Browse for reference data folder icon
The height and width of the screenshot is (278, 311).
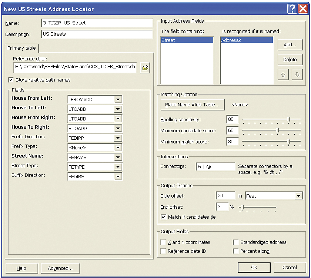(145, 68)
